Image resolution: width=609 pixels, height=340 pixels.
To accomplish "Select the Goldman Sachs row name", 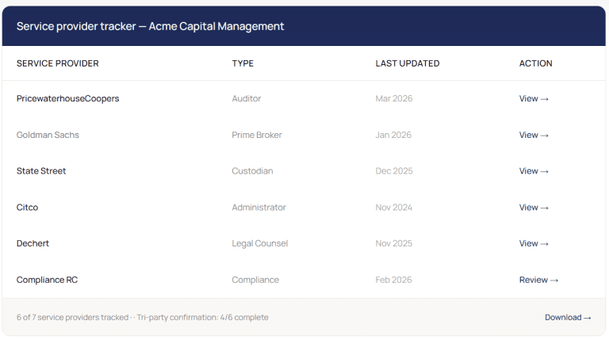I will tap(48, 135).
